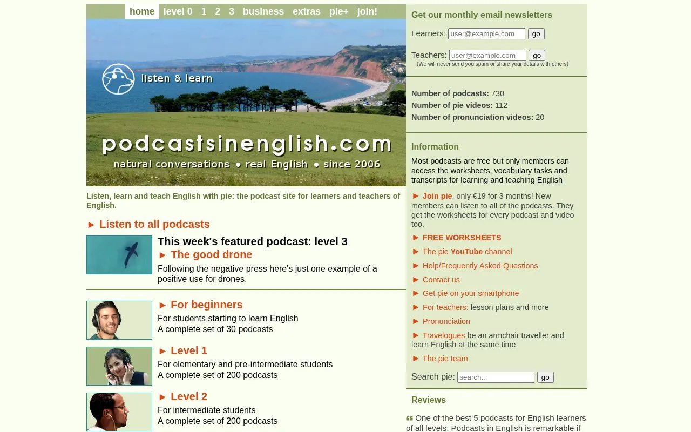Click the 'Number of pronunciation videos: 20' text
Image resolution: width=691 pixels, height=432 pixels.
click(x=478, y=117)
